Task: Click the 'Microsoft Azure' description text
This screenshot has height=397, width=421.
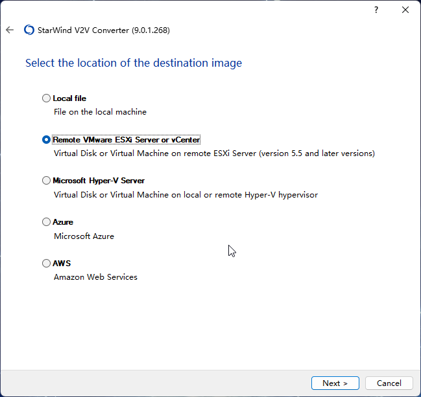Action: click(x=84, y=236)
